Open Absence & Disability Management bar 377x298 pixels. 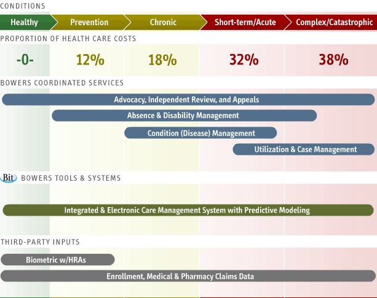184,116
